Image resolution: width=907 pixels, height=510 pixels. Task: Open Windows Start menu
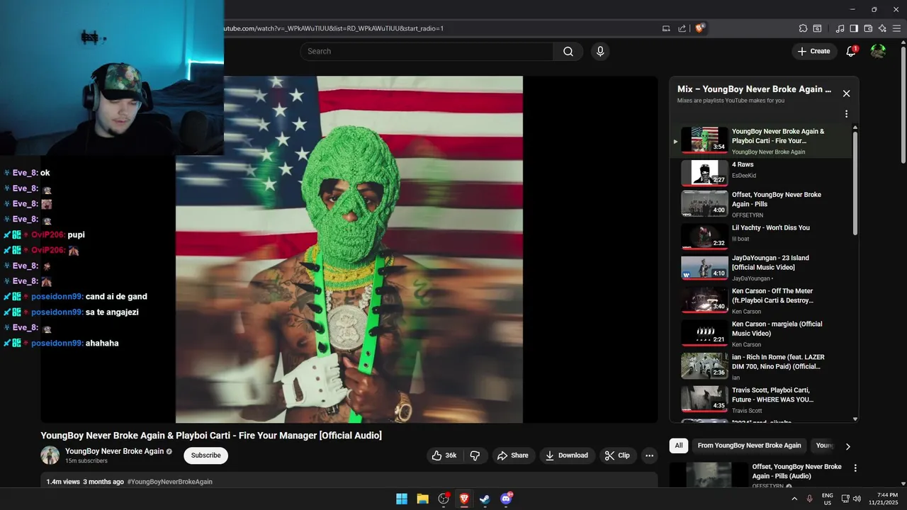[402, 499]
